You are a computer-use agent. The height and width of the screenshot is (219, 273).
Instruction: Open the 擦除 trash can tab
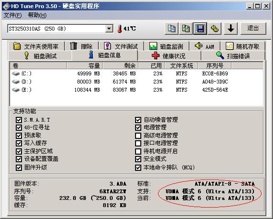pyautogui.click(x=81, y=46)
